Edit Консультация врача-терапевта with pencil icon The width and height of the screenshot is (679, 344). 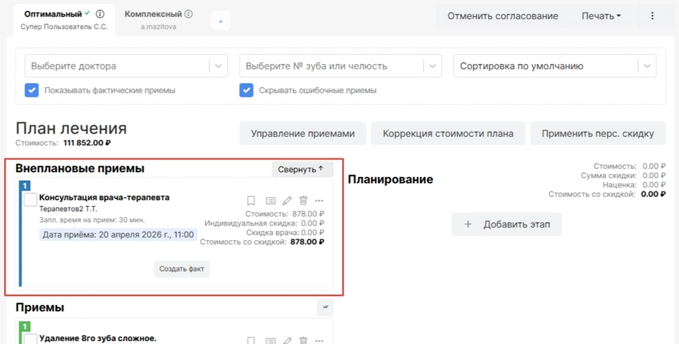click(287, 201)
